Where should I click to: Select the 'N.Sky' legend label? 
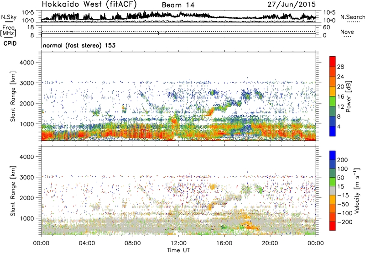pyautogui.click(x=9, y=17)
